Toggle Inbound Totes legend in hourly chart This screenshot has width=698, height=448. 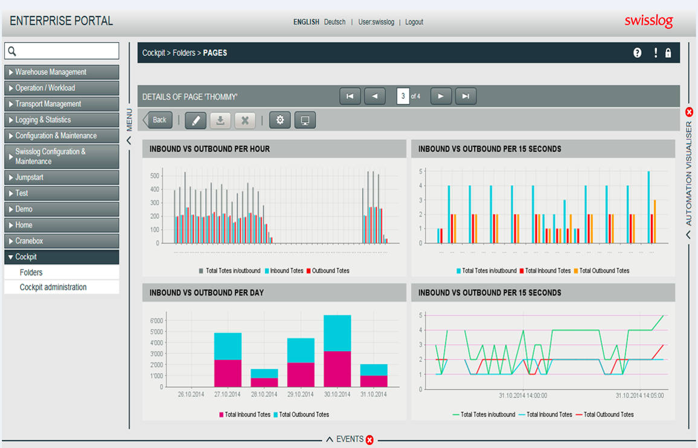(284, 271)
